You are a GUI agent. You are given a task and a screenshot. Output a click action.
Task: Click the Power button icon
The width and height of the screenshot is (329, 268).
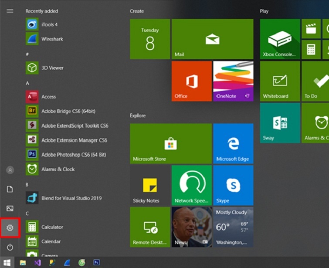click(x=10, y=247)
